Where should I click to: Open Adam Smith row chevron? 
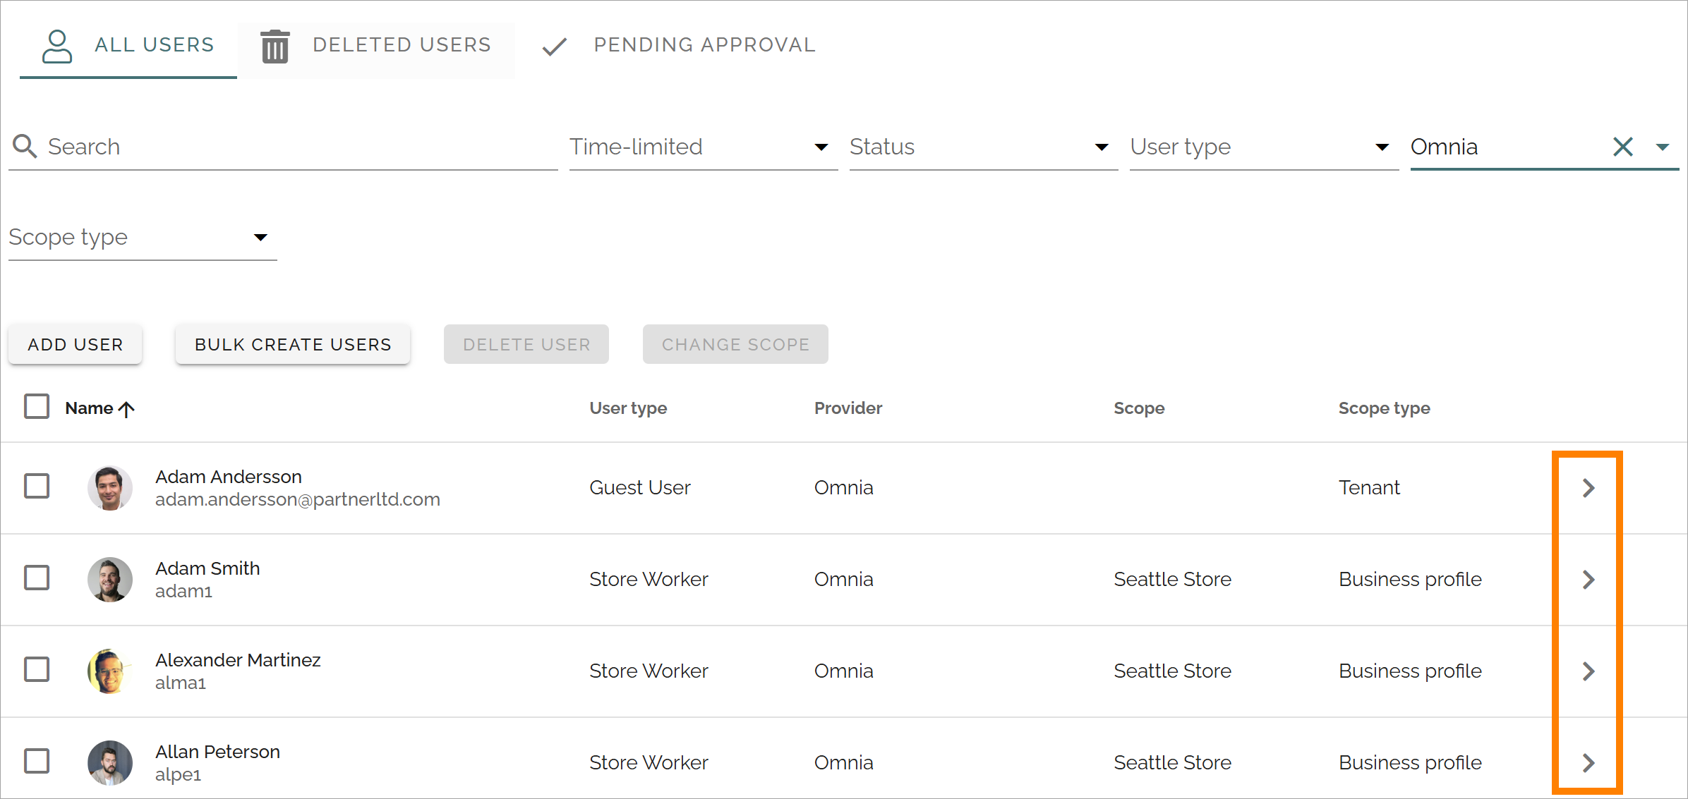1588,579
